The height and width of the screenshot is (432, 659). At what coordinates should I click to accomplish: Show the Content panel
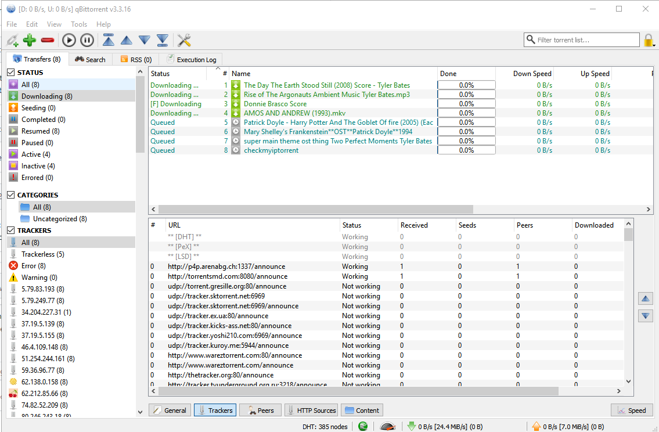[362, 411]
